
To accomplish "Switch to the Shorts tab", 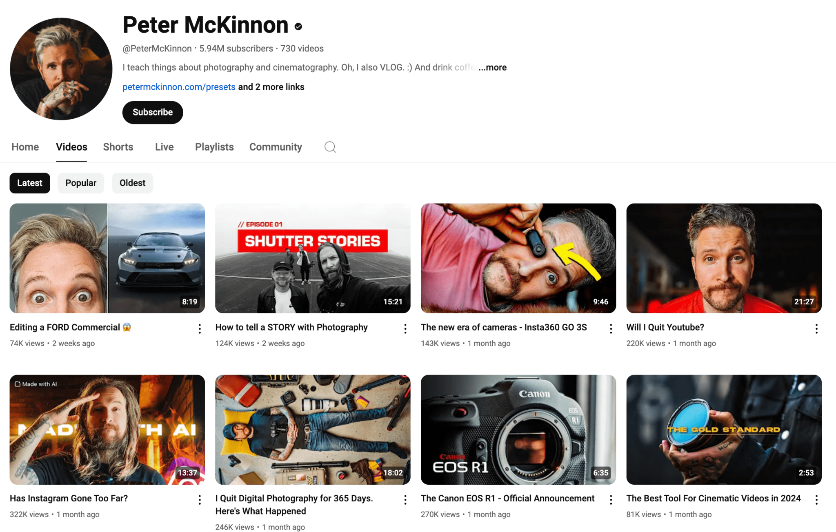I will coord(118,147).
